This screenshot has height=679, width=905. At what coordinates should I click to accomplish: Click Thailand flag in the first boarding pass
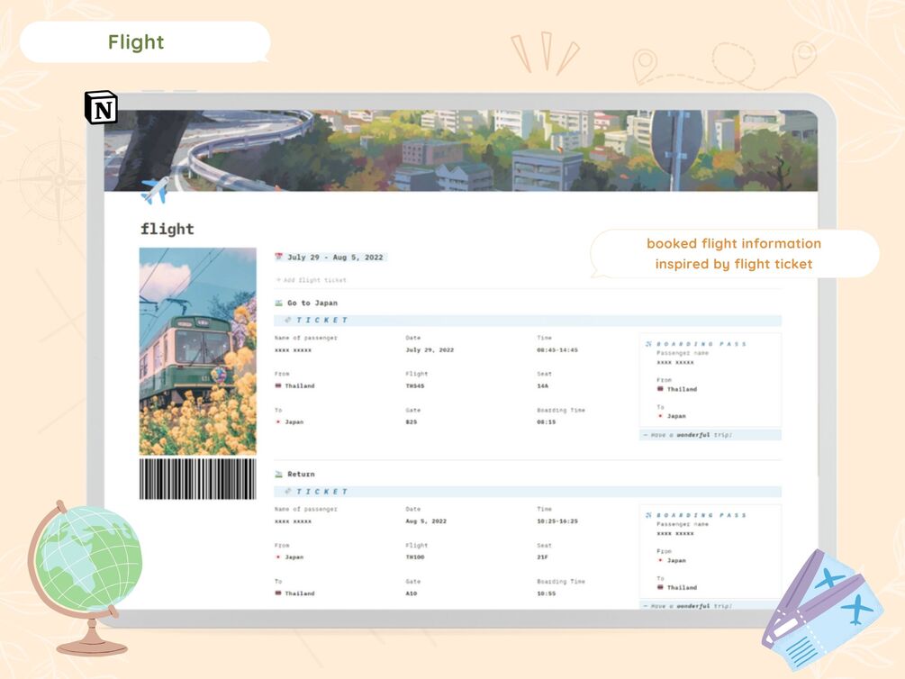[660, 389]
